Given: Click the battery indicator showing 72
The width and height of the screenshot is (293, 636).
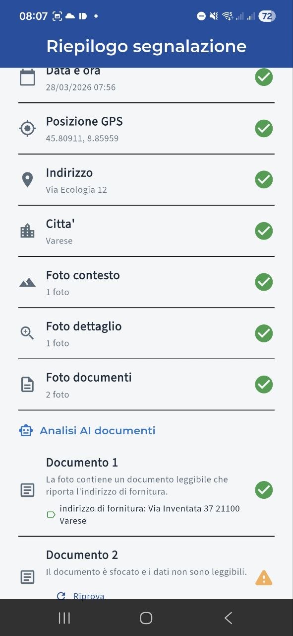Looking at the screenshot, I should click(266, 16).
